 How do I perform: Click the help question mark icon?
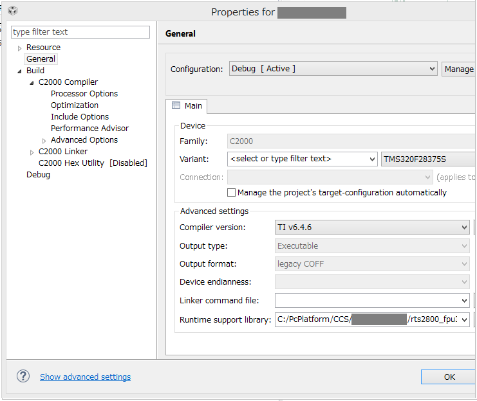coord(23,376)
